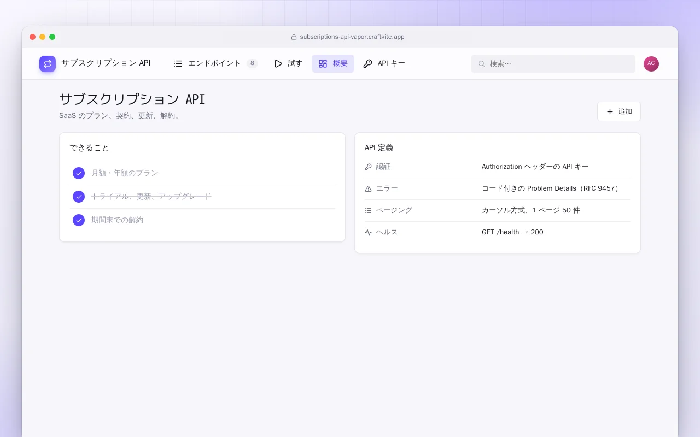Click the カーソル方式、1 ページ 50 件 value
This screenshot has height=437, width=700.
pos(530,210)
